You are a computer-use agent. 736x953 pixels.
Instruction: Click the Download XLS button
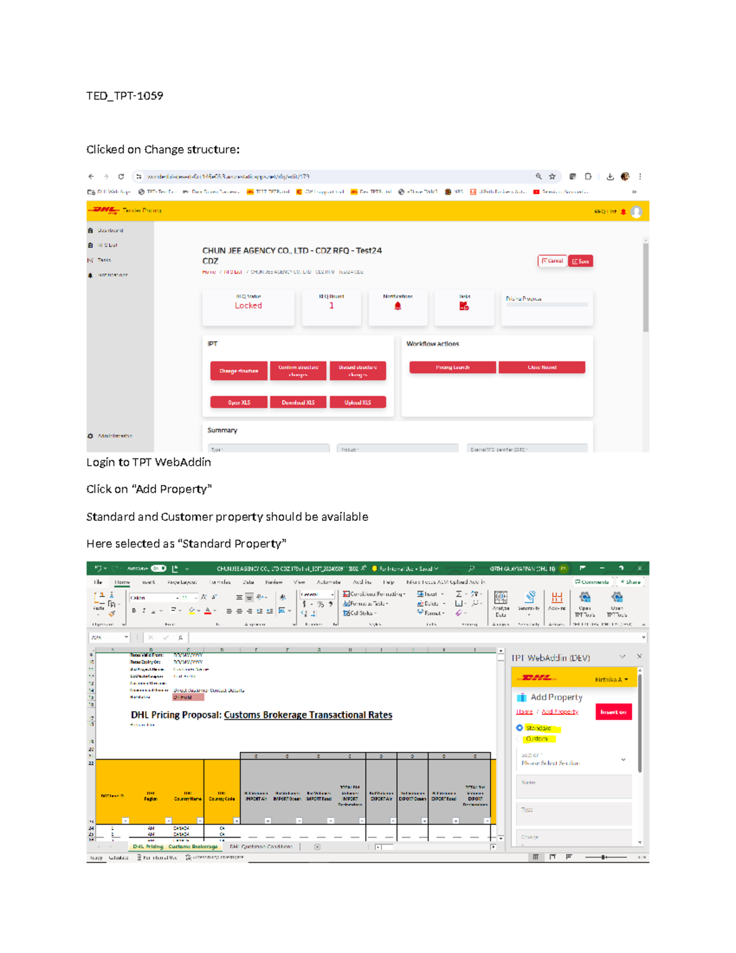[x=297, y=402]
